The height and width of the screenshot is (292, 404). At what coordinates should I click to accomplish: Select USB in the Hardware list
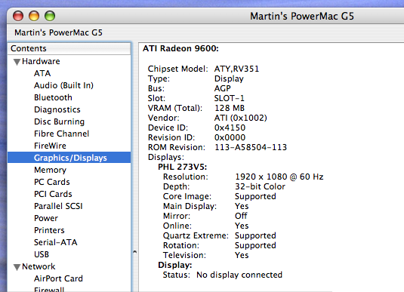pos(42,254)
